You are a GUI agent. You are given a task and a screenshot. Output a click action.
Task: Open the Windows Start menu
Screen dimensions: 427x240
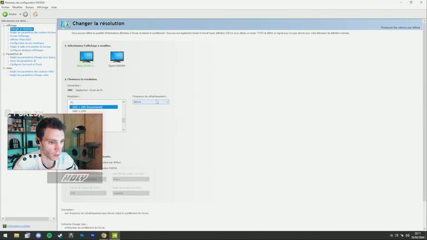tap(5, 235)
